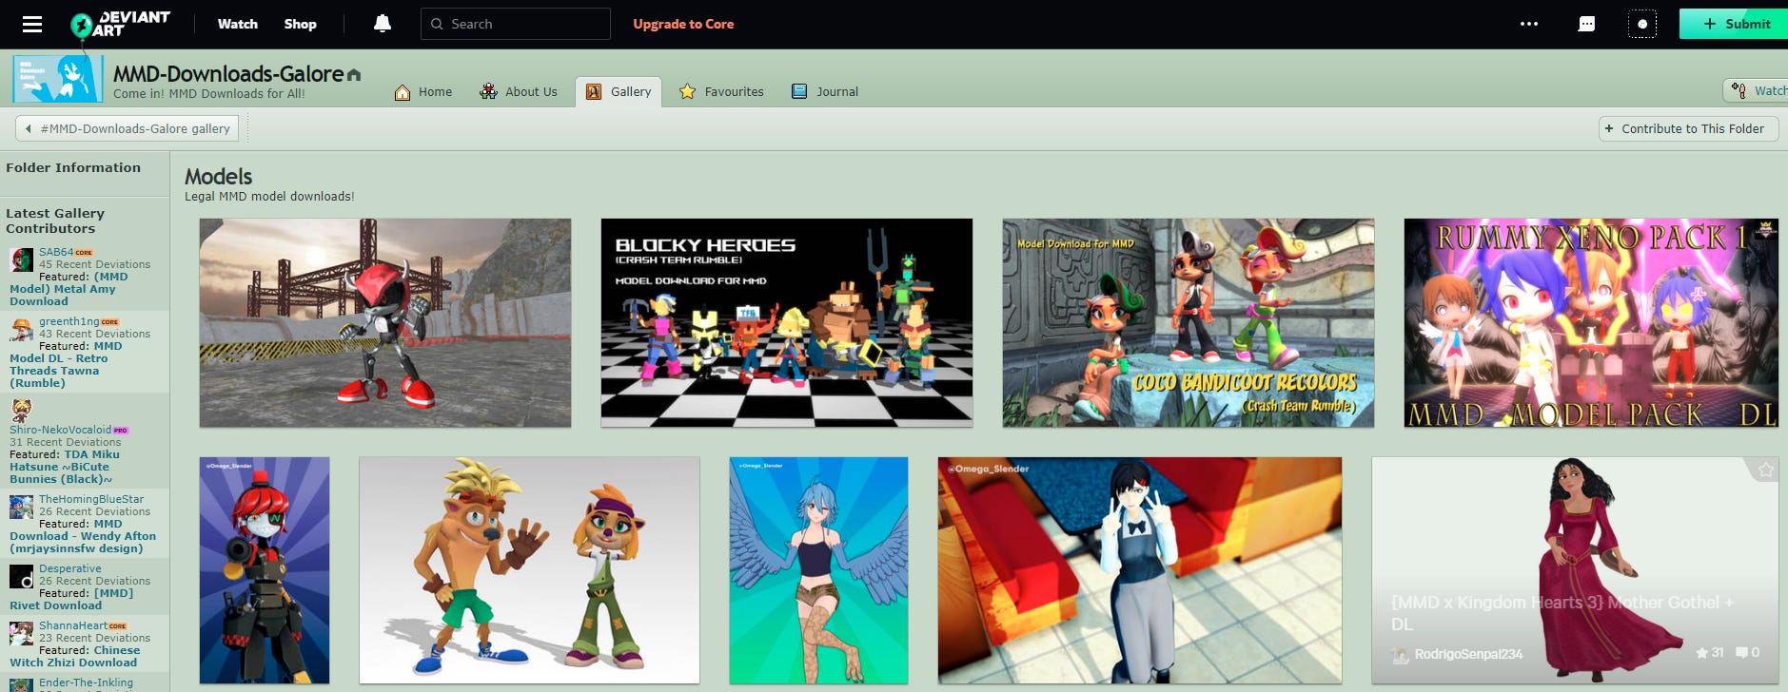The height and width of the screenshot is (692, 1788).
Task: Click the Latest Gallery Contributors heading
Action: click(55, 221)
